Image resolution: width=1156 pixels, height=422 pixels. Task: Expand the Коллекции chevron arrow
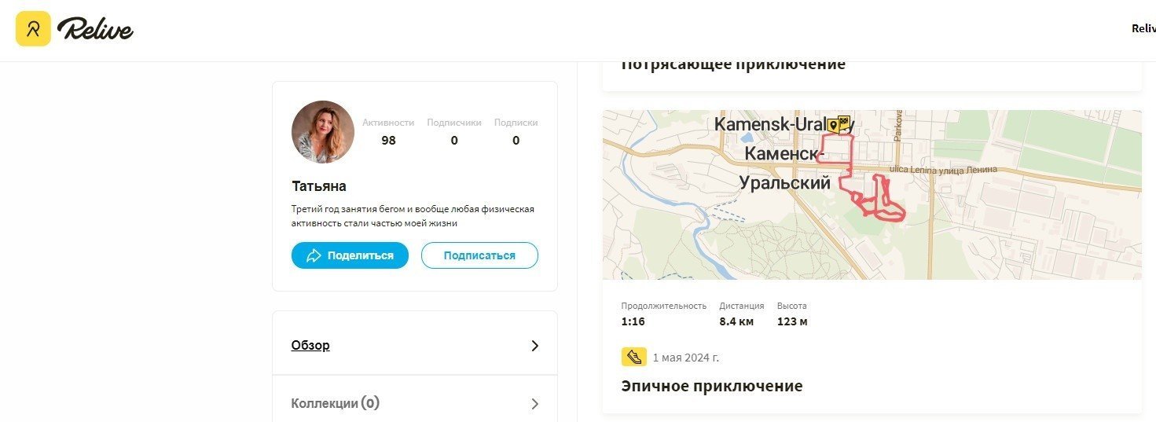pos(535,404)
